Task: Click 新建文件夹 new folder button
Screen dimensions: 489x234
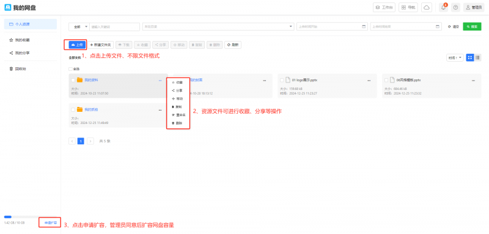Action: 101,45
